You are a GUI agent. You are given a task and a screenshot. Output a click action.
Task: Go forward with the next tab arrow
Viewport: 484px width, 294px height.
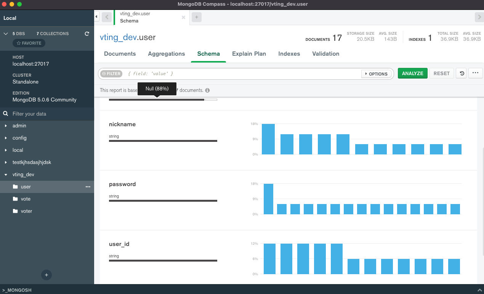(479, 17)
